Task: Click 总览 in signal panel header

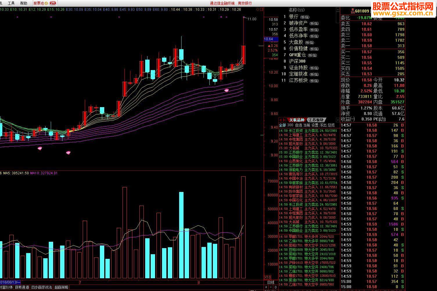Action: pyautogui.click(x=331, y=125)
